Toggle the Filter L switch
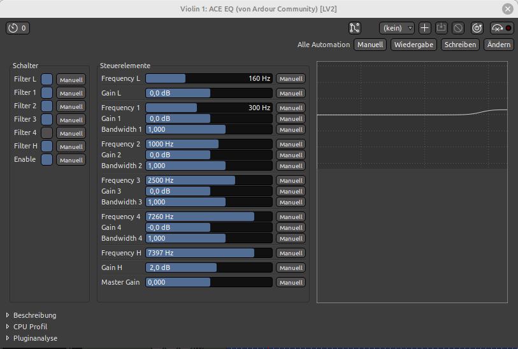Image resolution: width=518 pixels, height=349 pixels. (x=47, y=80)
